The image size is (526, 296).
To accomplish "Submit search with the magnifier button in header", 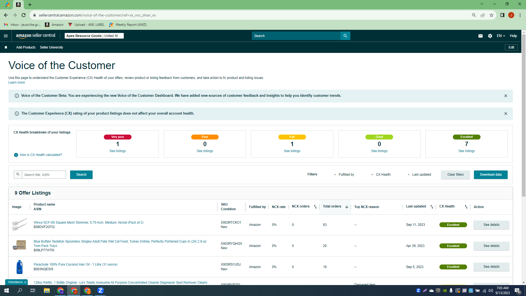I will 345,36.
